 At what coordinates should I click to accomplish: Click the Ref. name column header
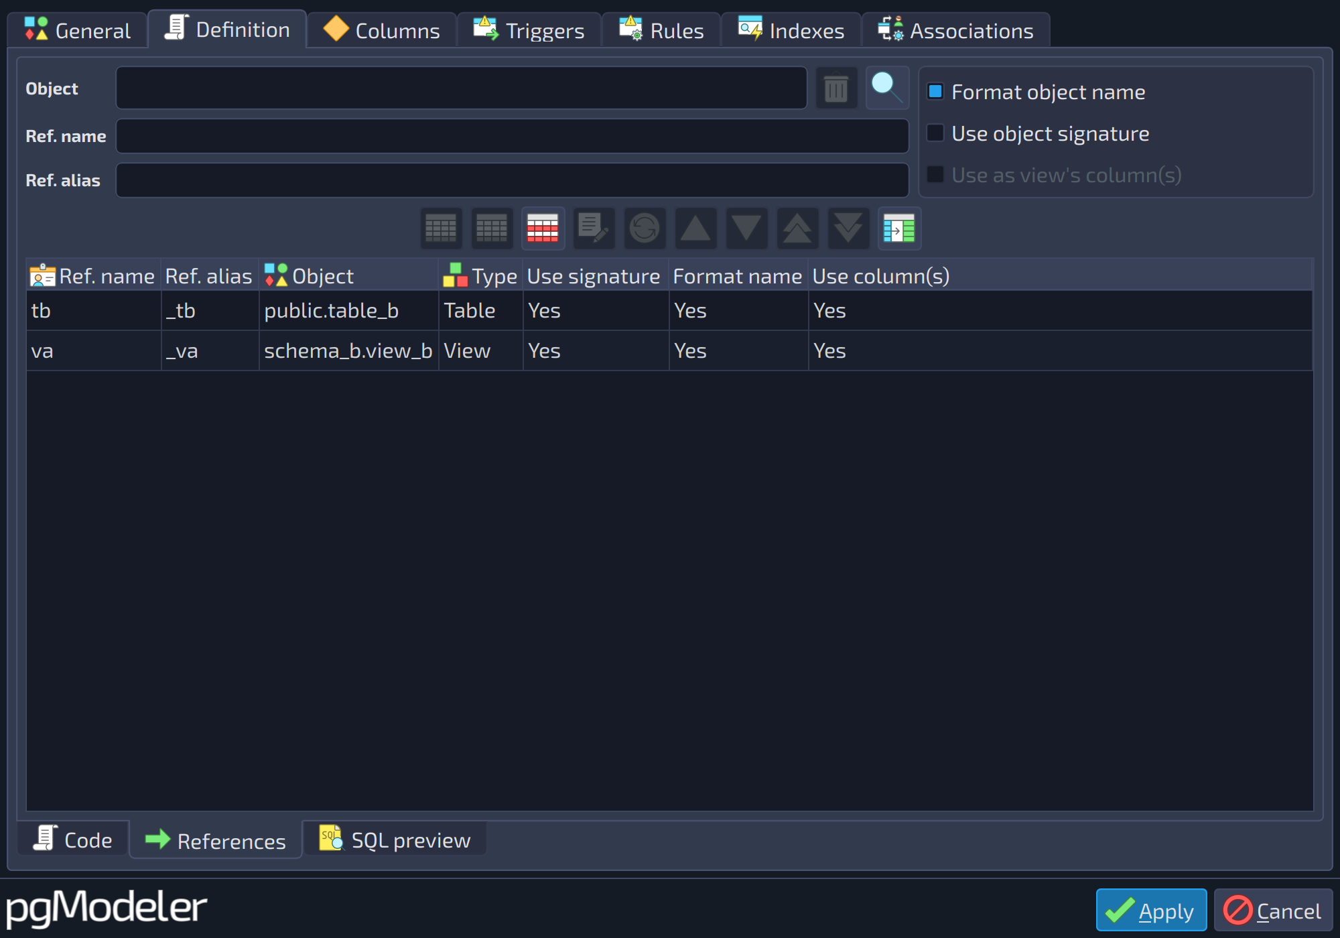pyautogui.click(x=94, y=276)
